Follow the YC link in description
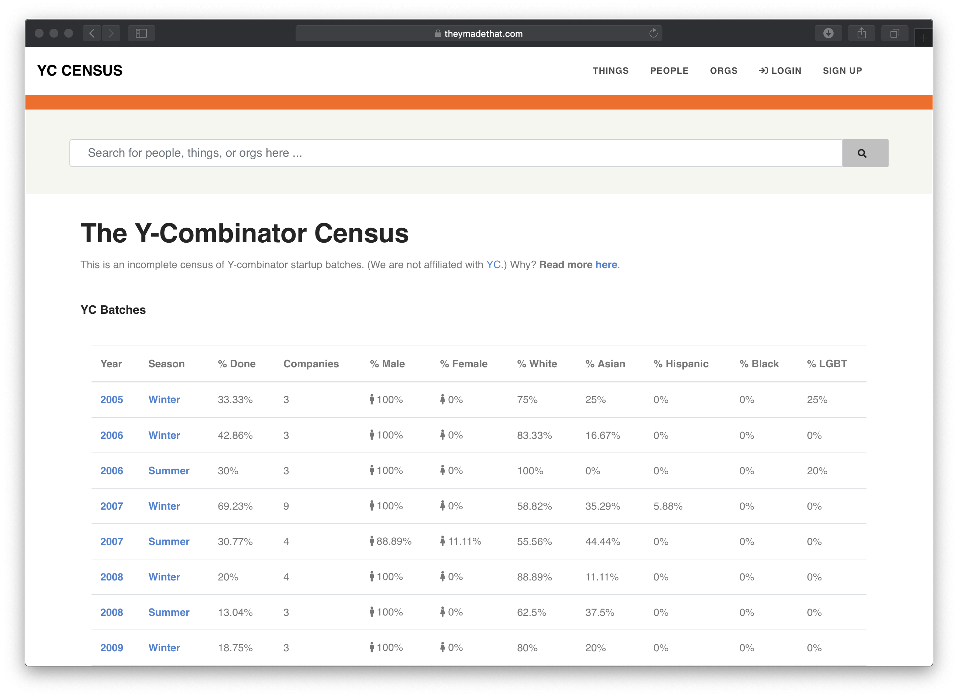The width and height of the screenshot is (958, 697). tap(493, 265)
